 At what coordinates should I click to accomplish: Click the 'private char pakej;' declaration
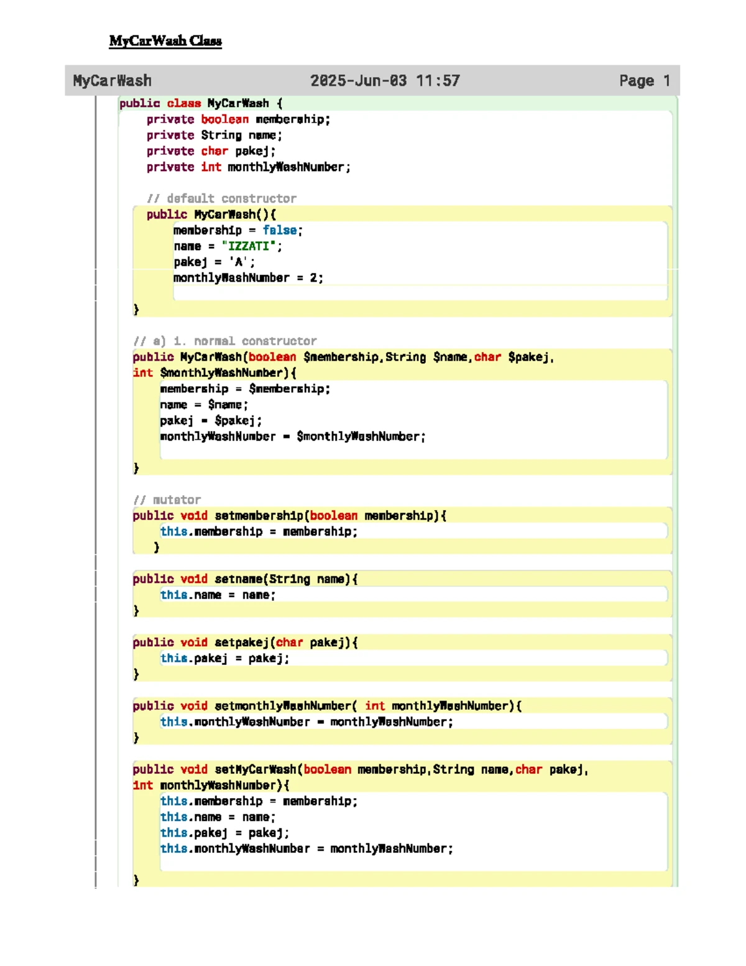tap(211, 151)
